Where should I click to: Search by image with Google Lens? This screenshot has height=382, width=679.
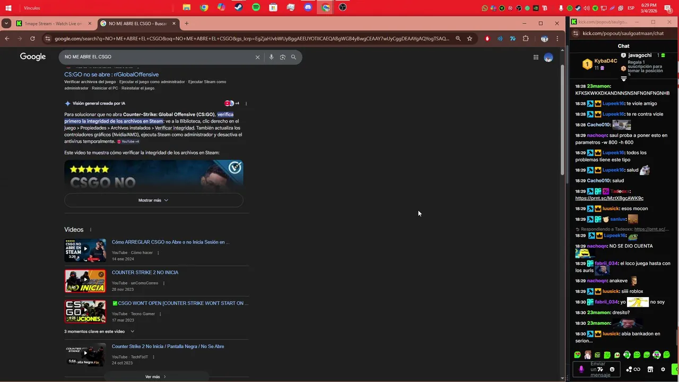click(x=283, y=57)
